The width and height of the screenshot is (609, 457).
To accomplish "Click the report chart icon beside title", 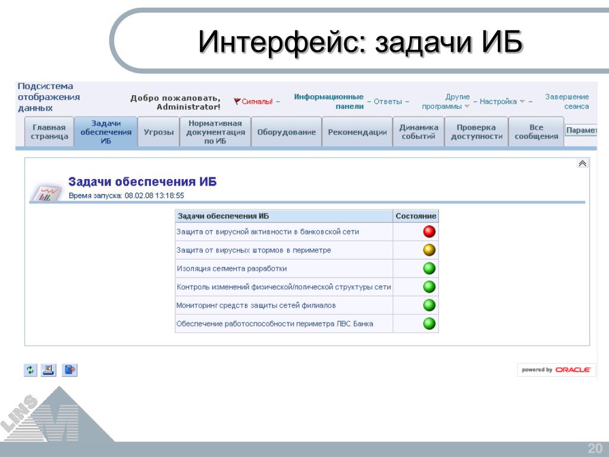I will tap(46, 193).
